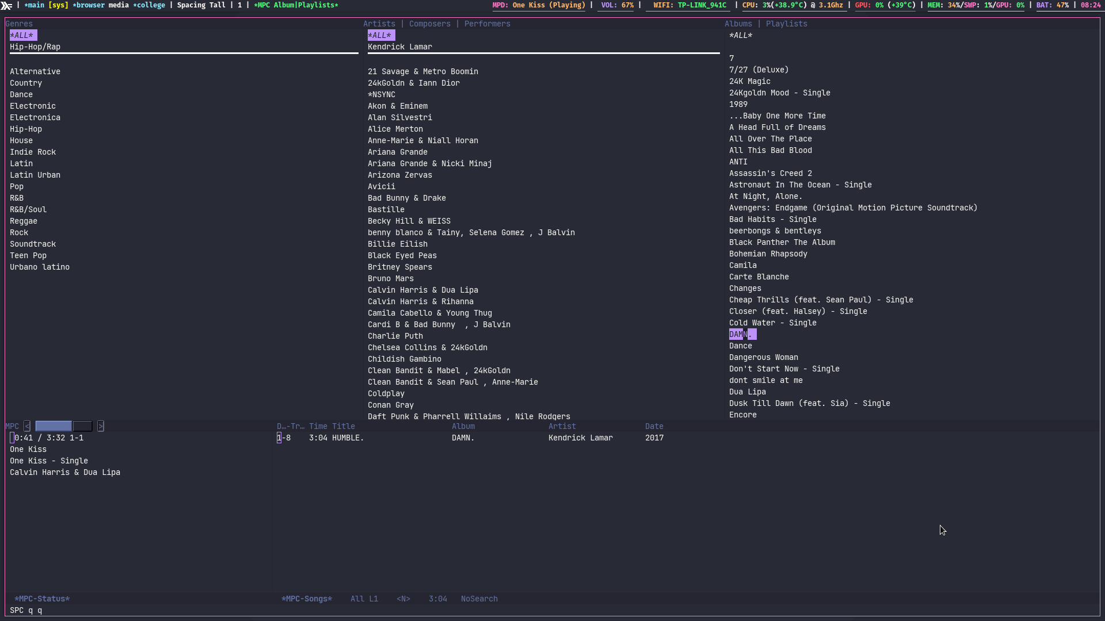Viewport: 1105px width, 621px height.
Task: Click the BAT 47% battery indicator
Action: pyautogui.click(x=1052, y=5)
